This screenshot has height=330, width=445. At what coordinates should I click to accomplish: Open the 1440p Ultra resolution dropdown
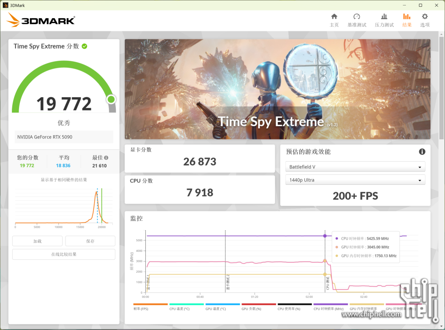[x=355, y=180]
